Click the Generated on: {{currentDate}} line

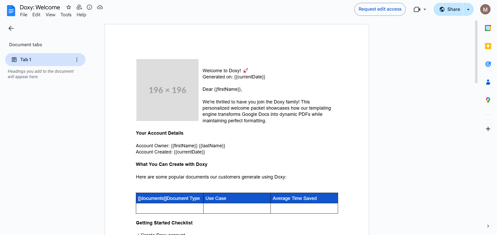pos(234,77)
